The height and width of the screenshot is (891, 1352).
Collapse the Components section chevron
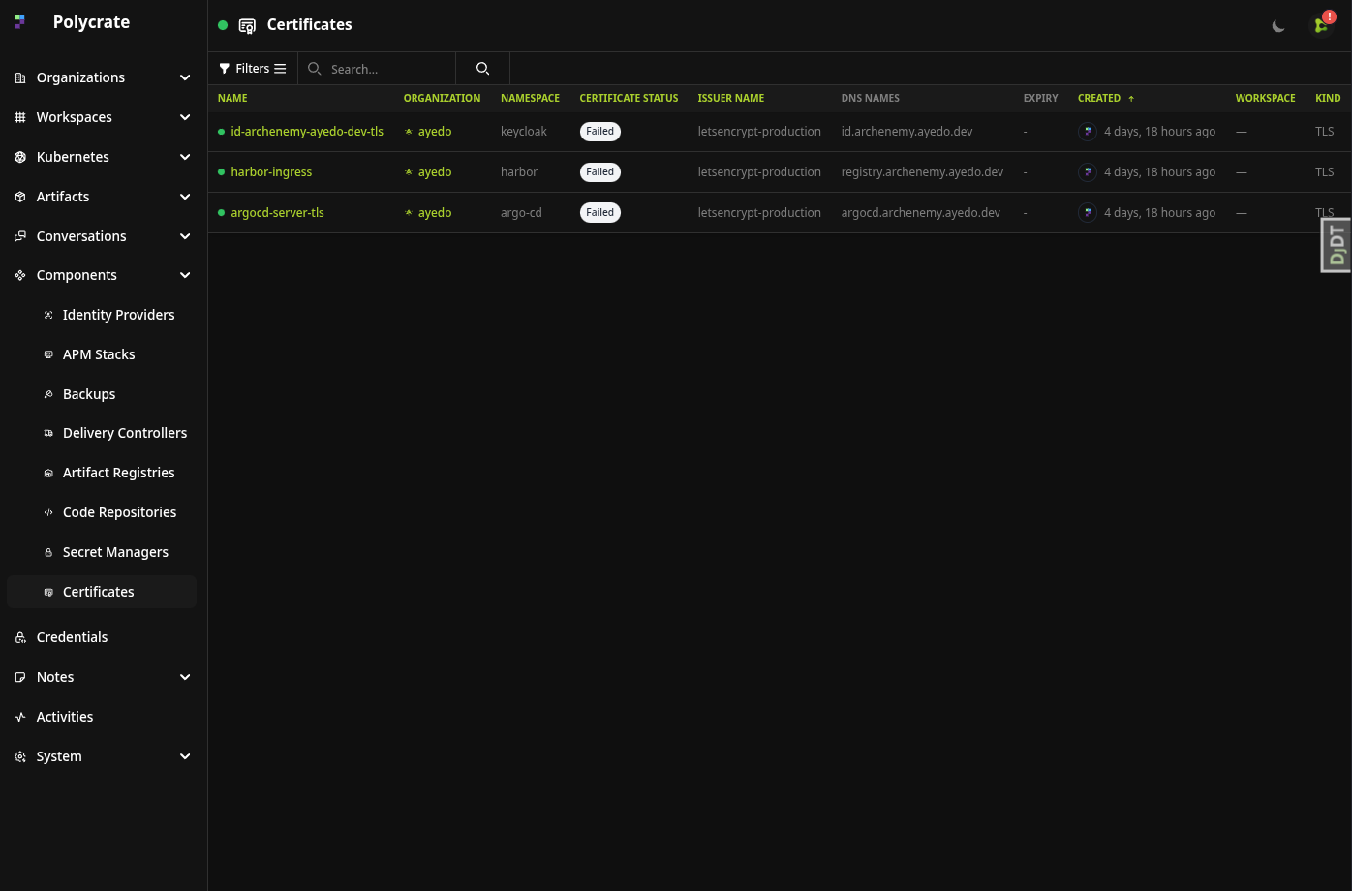(x=185, y=275)
